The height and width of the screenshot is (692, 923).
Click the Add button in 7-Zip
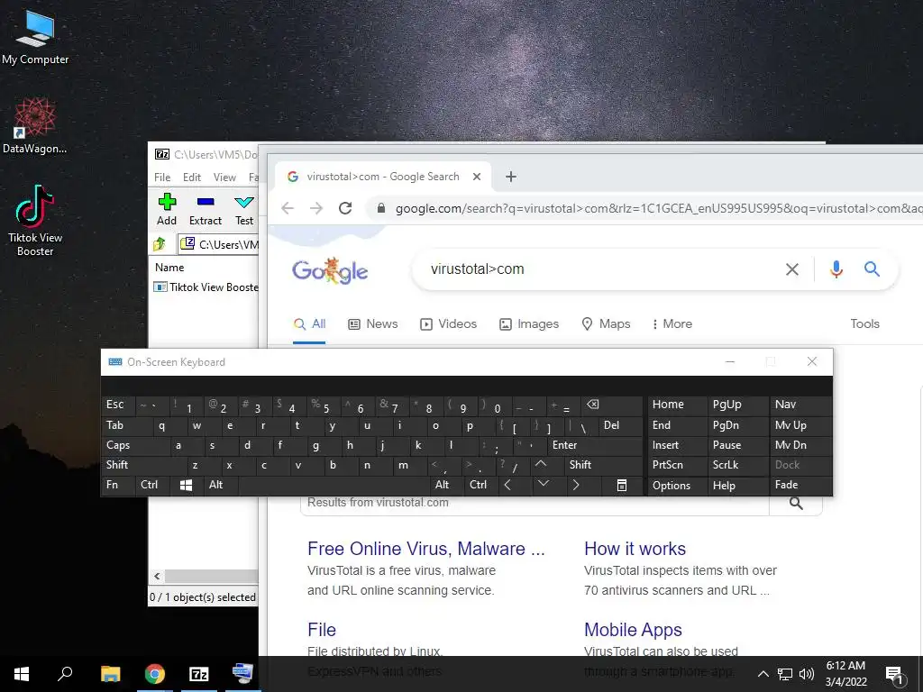[x=167, y=209]
